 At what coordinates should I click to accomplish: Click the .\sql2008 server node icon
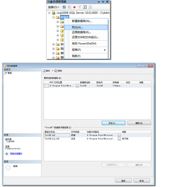click(53, 13)
